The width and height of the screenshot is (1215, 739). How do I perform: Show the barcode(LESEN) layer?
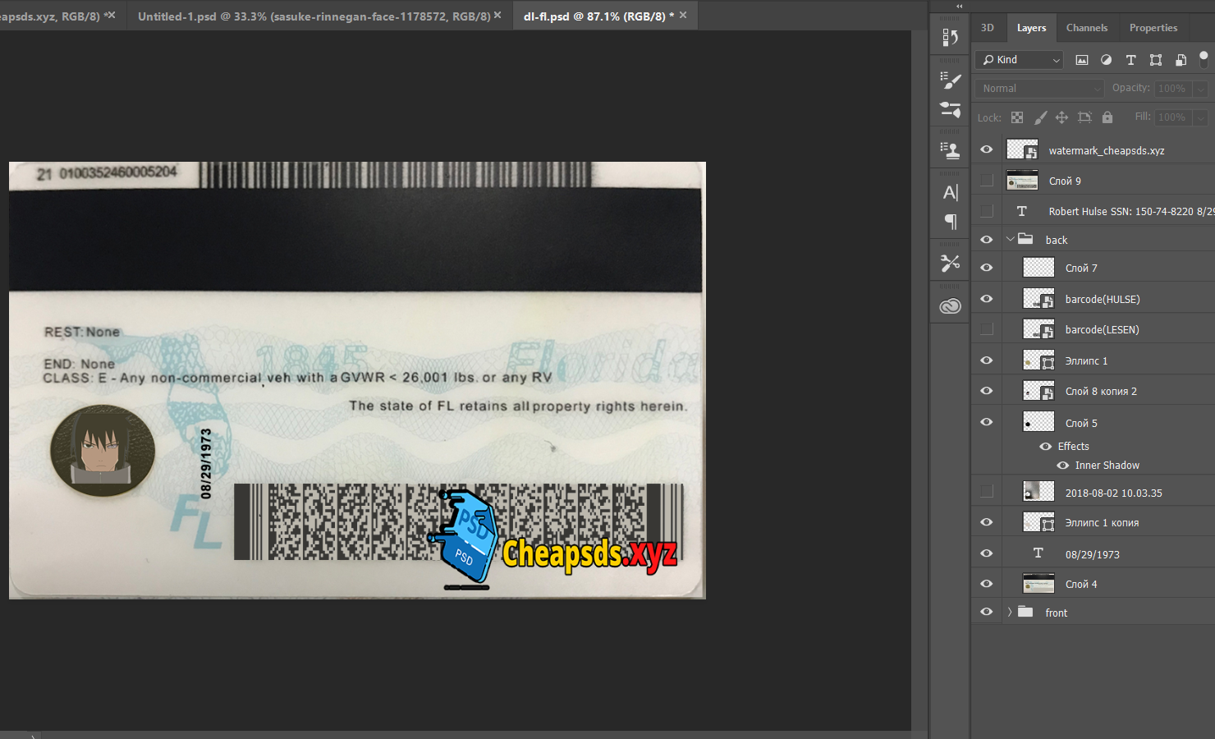pos(987,329)
